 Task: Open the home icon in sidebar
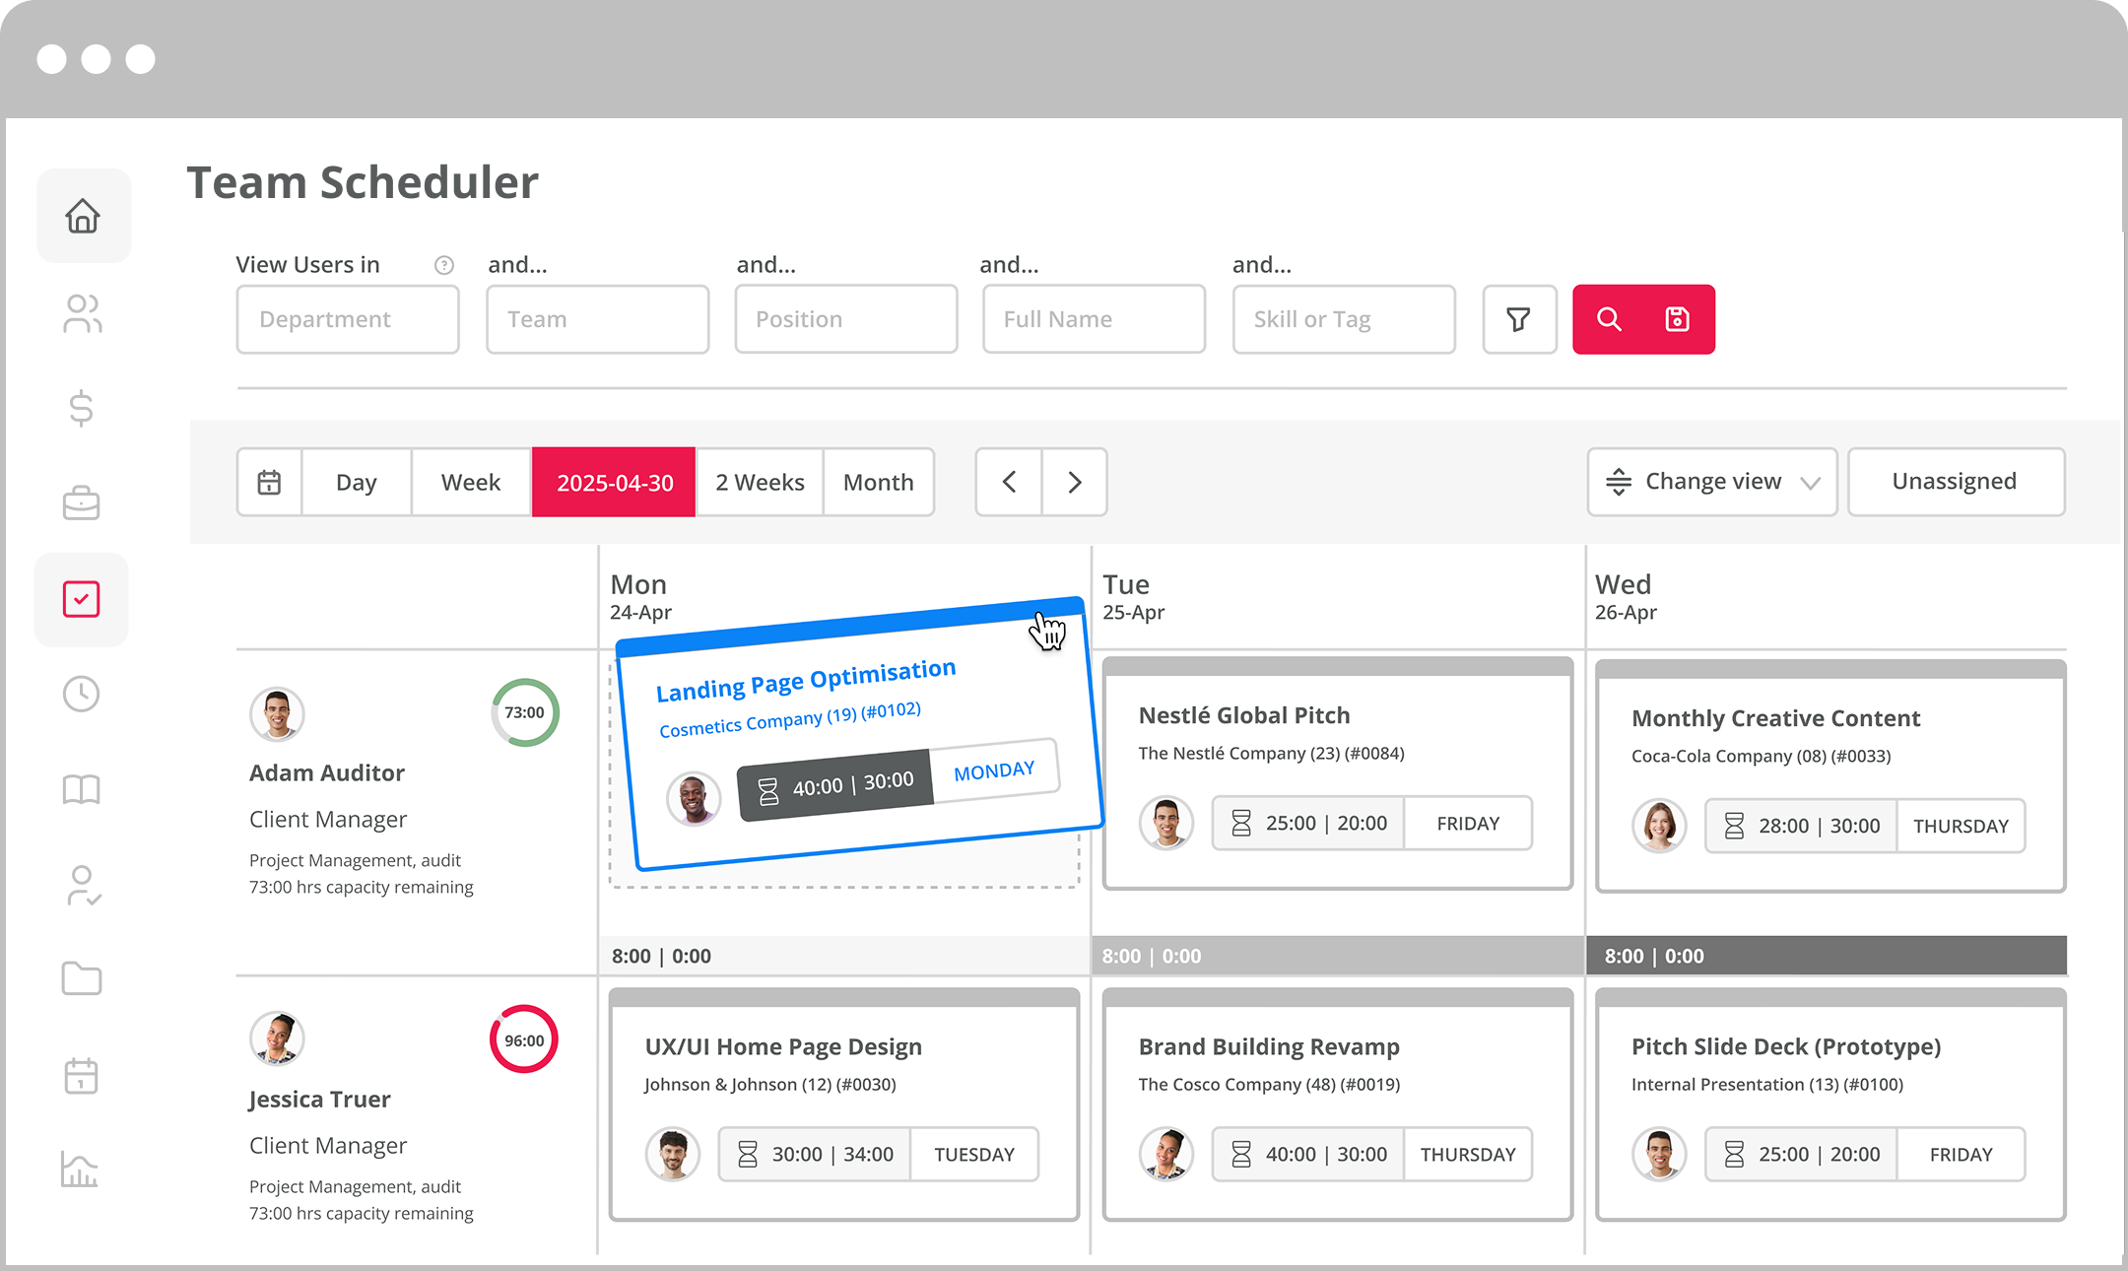(83, 216)
